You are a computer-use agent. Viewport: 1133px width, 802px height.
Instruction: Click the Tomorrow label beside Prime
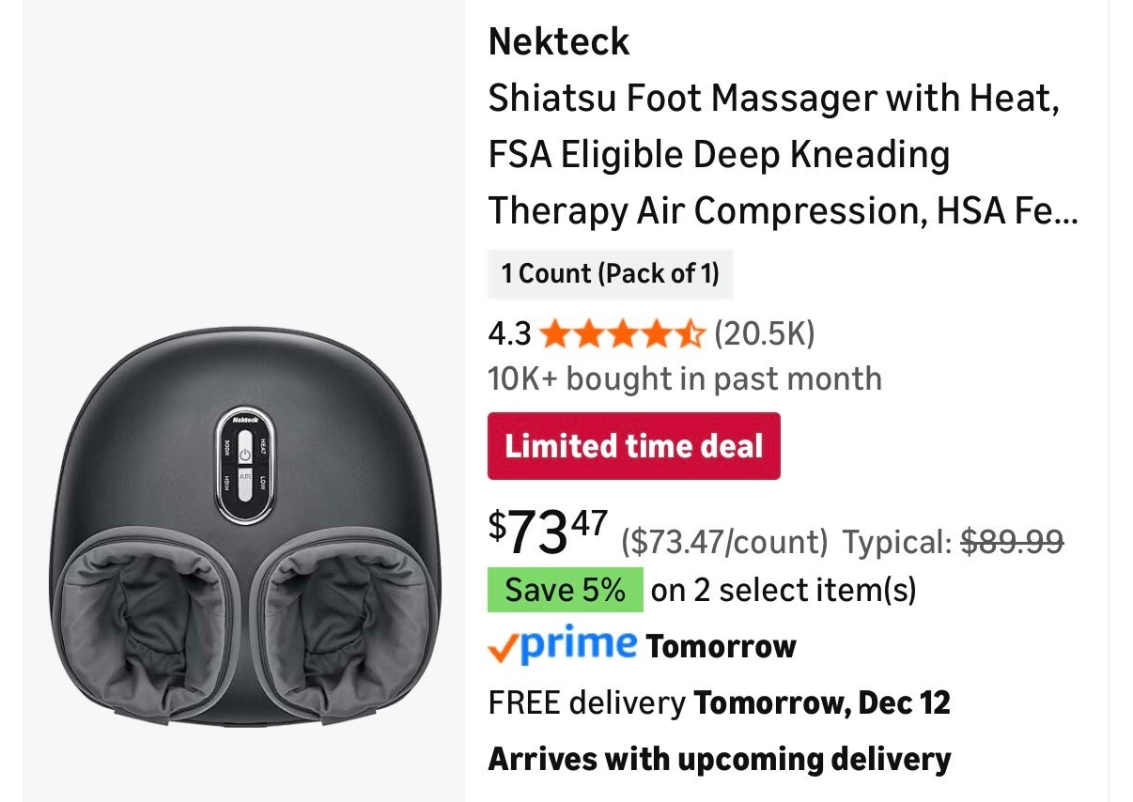(720, 646)
